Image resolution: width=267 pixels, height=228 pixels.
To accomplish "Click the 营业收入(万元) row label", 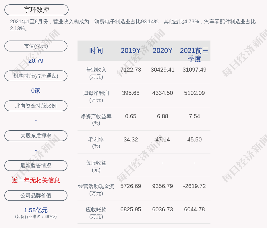I will pos(96,73).
